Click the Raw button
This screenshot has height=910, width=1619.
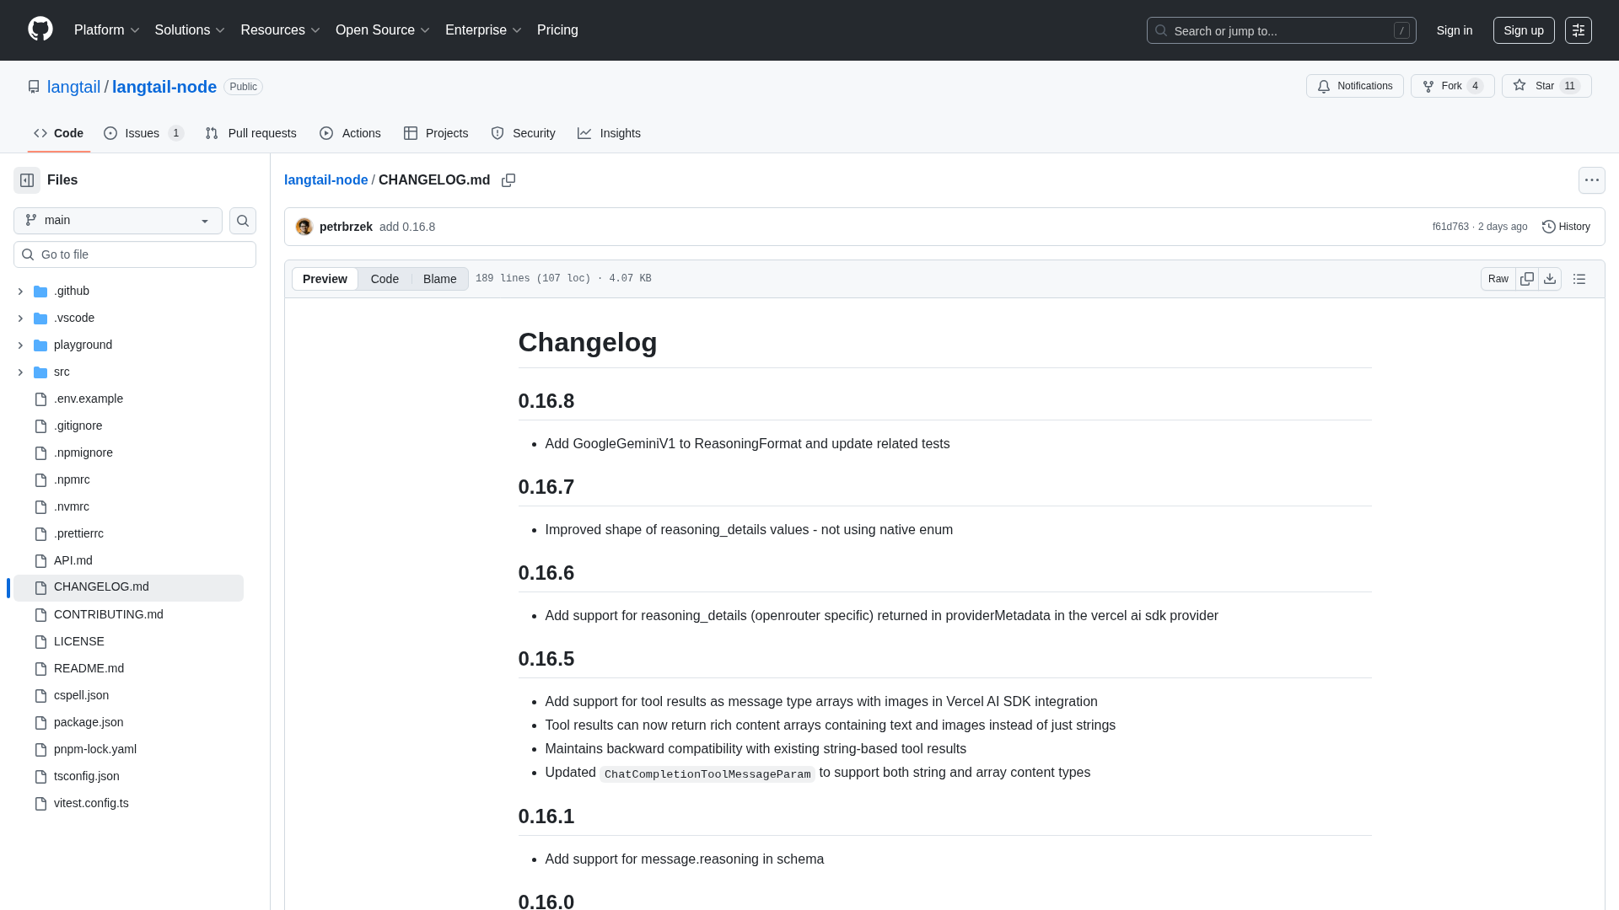(1498, 279)
